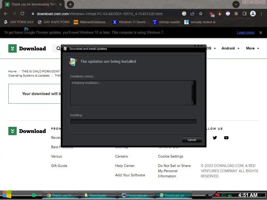
Task: Go back to the previous page
Action: (6, 14)
